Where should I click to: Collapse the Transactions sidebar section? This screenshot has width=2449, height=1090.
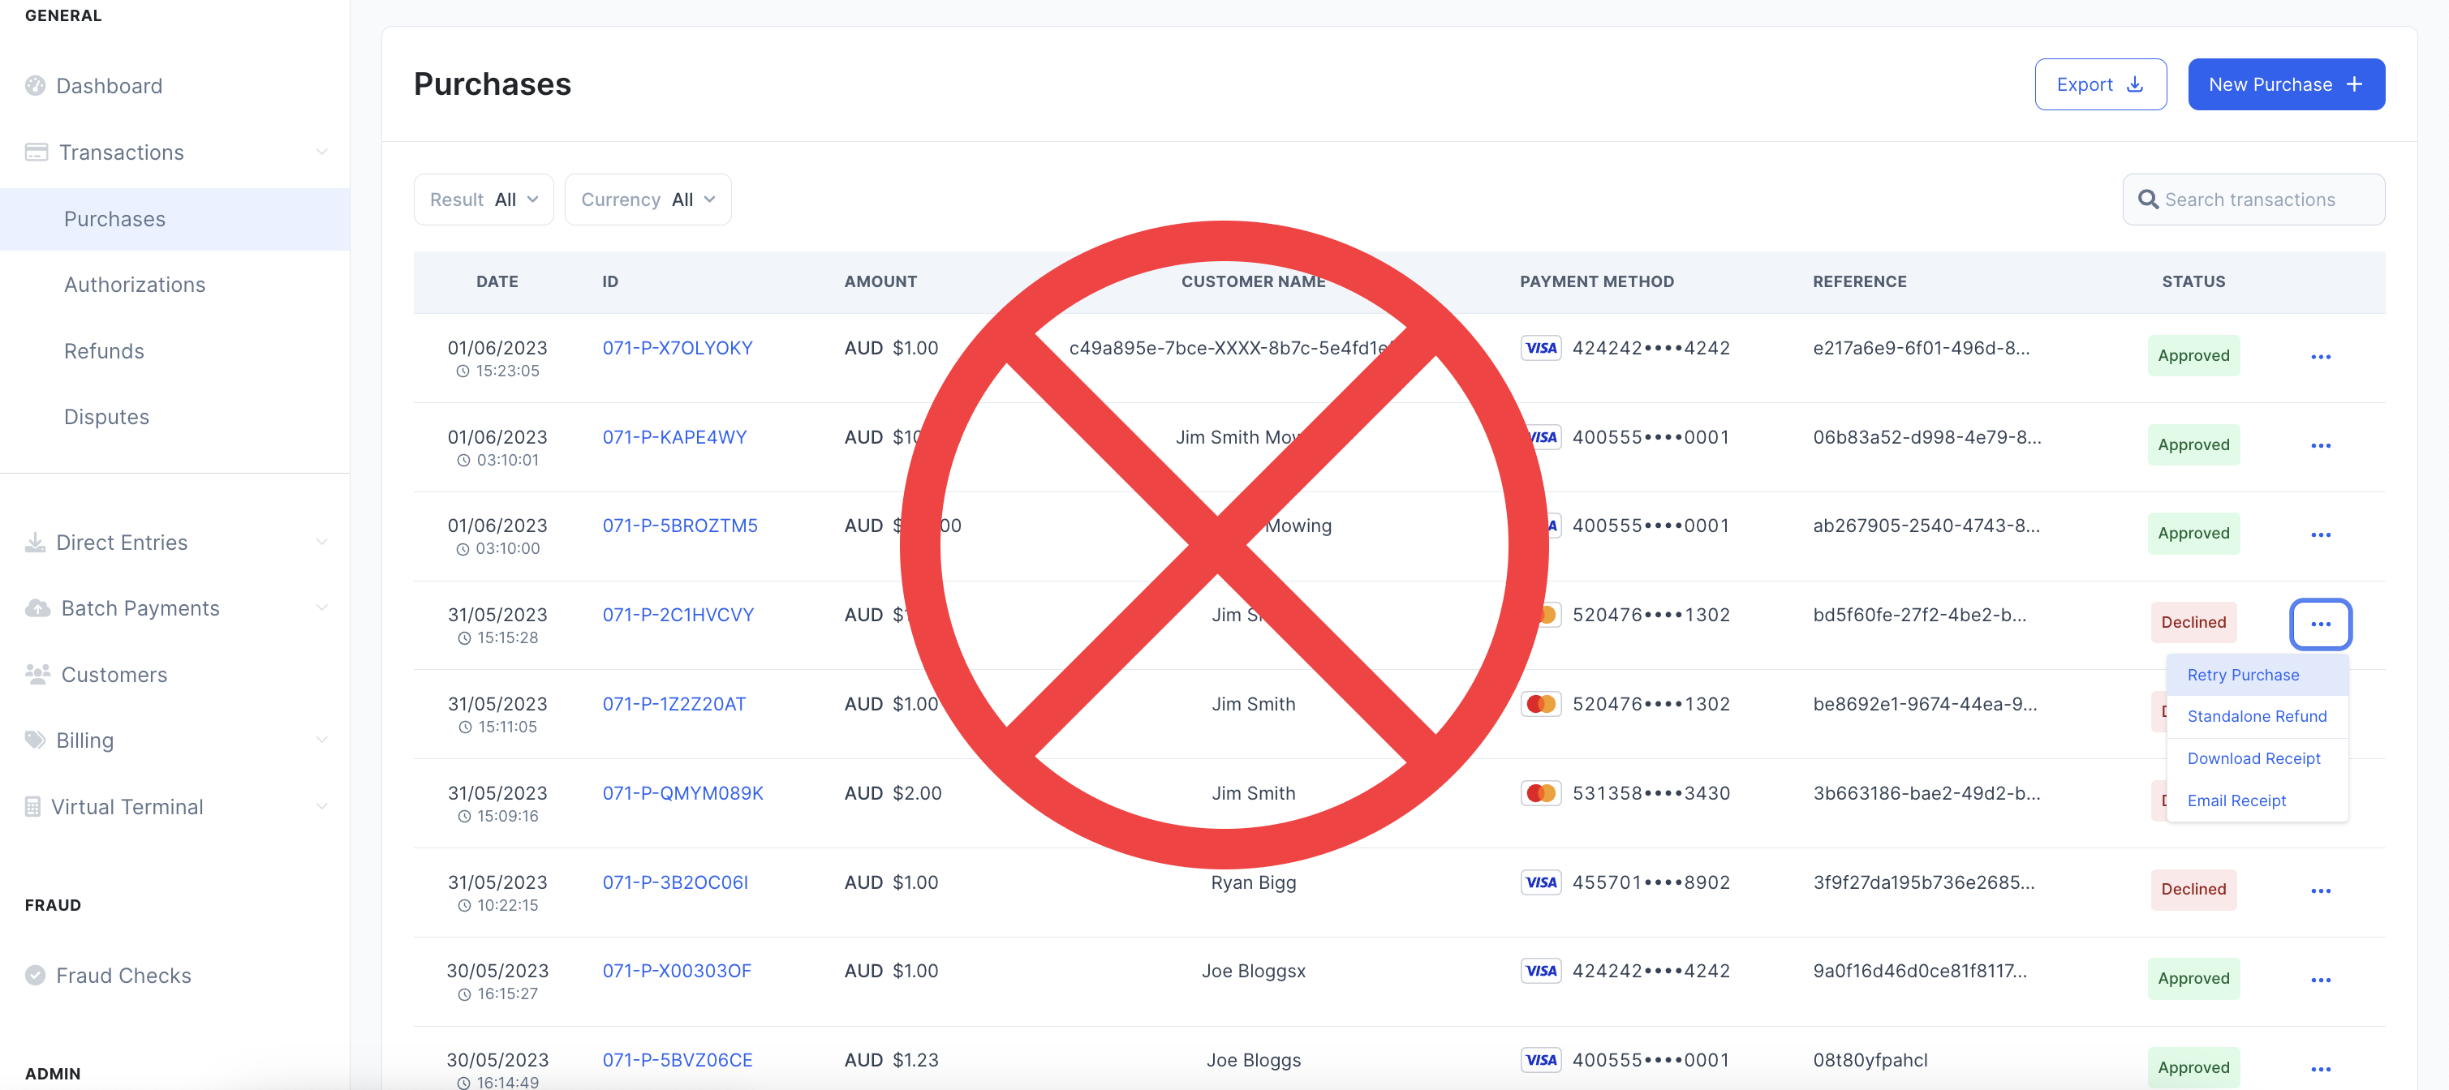coord(321,152)
